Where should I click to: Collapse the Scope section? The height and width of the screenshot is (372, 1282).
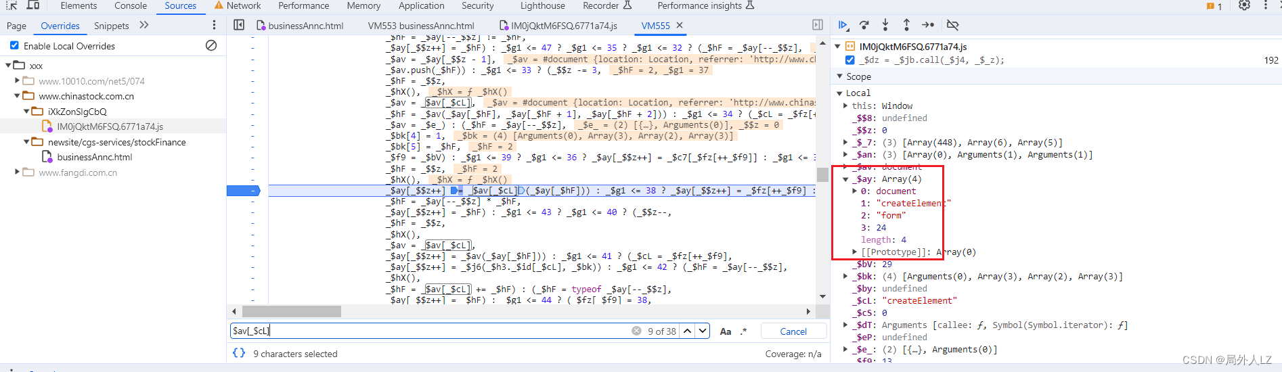point(840,76)
